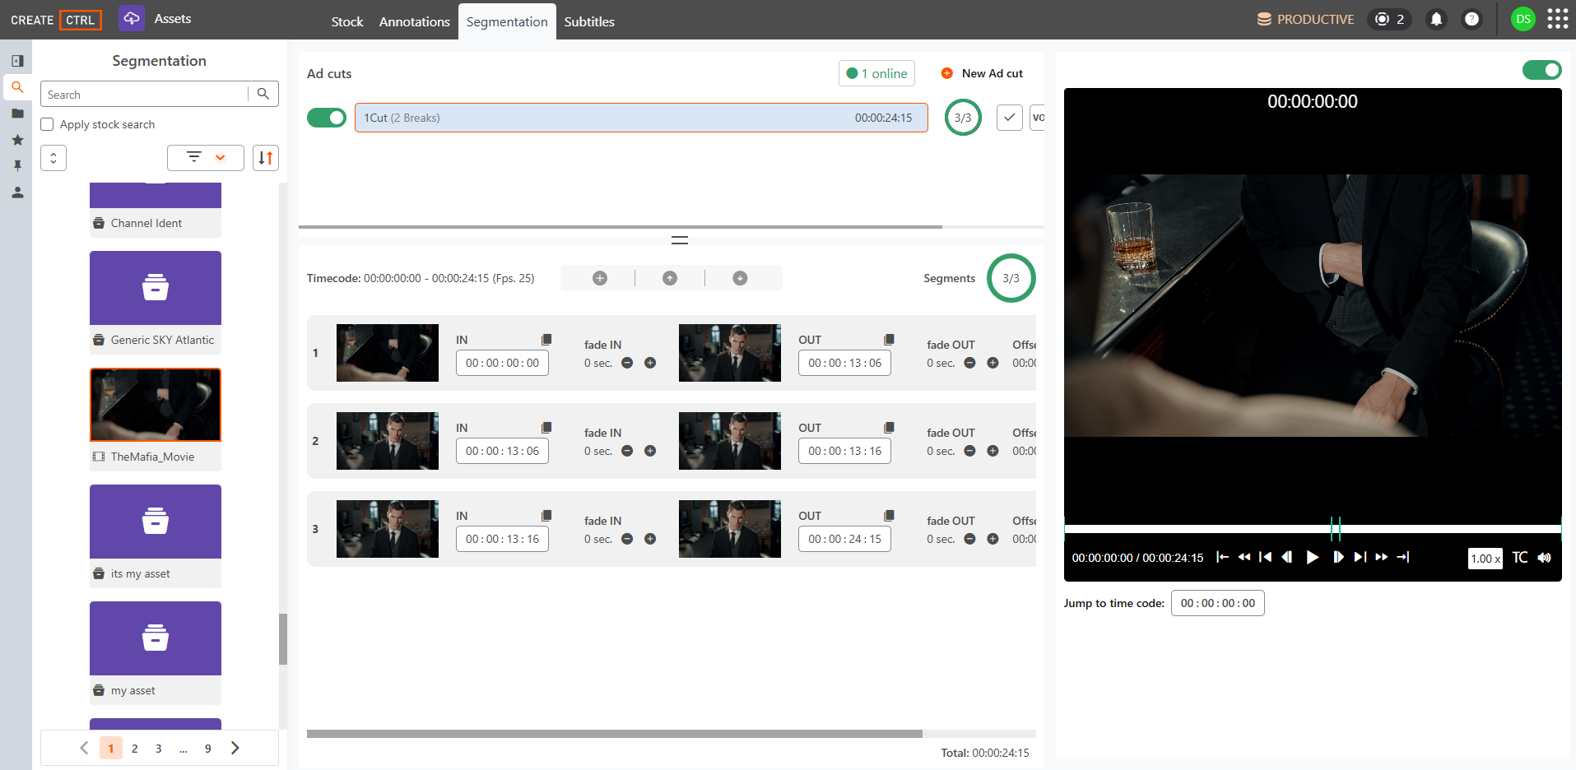This screenshot has width=1576, height=770.
Task: Switch to the Subtitles tab
Action: (x=589, y=21)
